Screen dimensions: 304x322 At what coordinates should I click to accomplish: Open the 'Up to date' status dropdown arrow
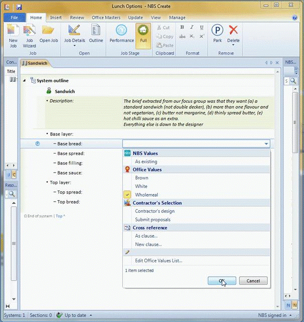pos(91,315)
